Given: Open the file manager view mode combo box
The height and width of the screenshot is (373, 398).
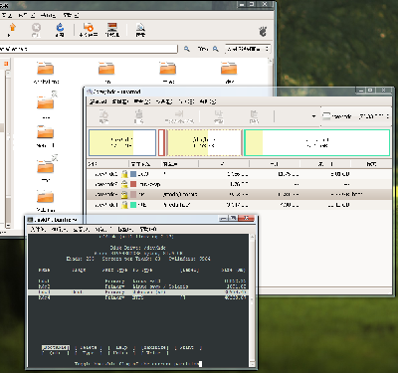Looking at the screenshot, I should point(248,49).
